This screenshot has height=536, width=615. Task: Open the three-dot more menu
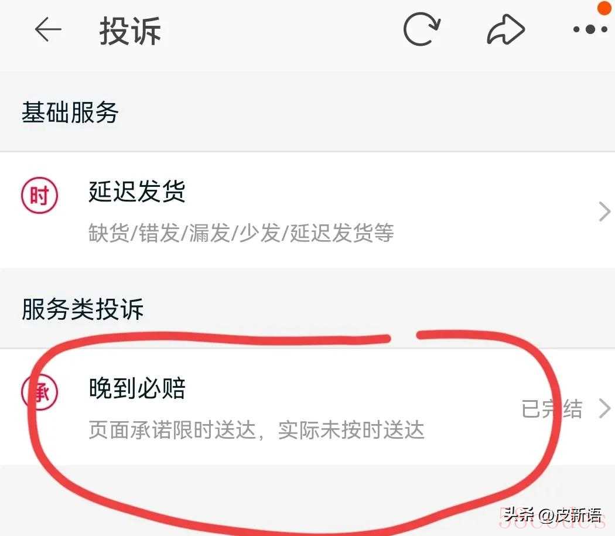590,29
